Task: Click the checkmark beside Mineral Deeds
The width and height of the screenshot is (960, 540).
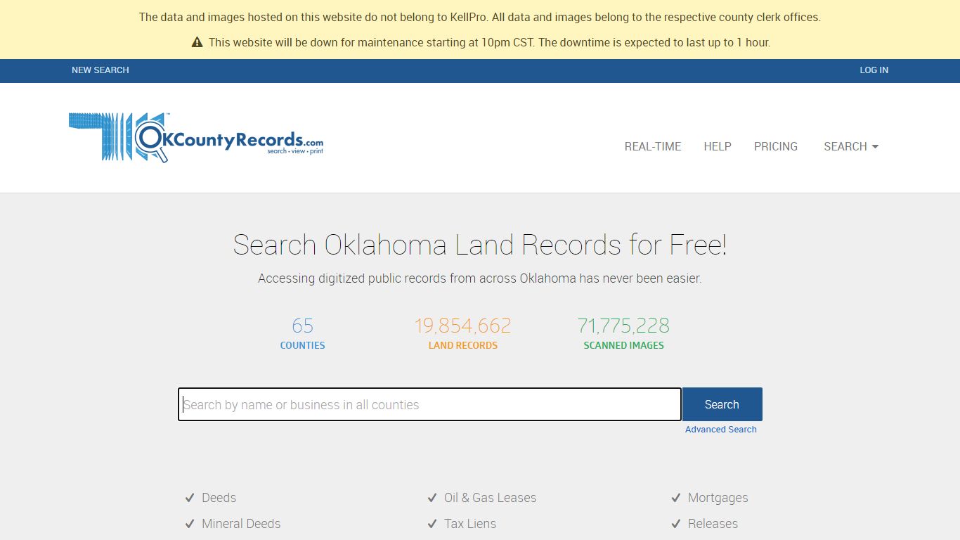Action: (190, 524)
